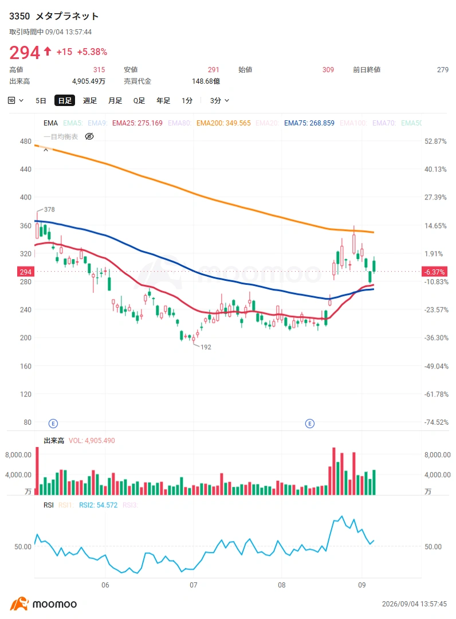Screen dimensions: 456x619
Task: Collapse indicator legend with small caret
Action: tap(46, 150)
